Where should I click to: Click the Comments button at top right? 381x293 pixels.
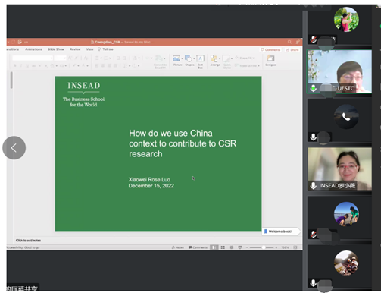[x=270, y=49]
